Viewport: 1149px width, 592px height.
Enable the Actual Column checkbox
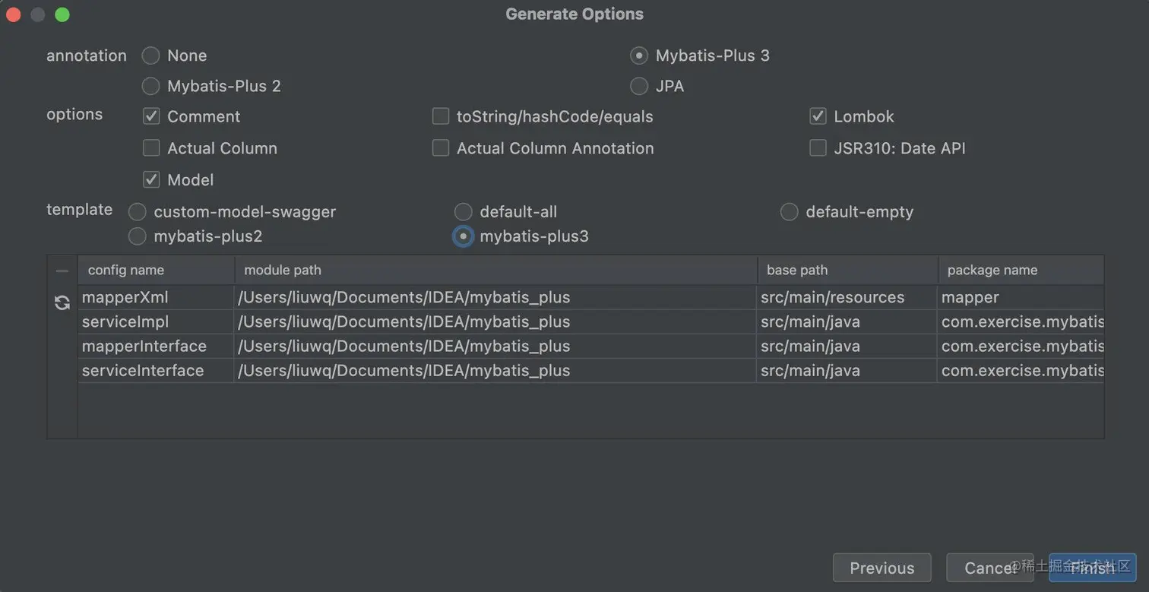pyautogui.click(x=151, y=148)
